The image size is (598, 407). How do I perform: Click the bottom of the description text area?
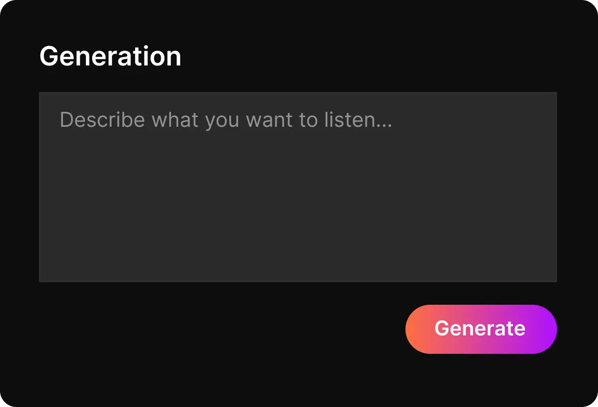pos(297,271)
